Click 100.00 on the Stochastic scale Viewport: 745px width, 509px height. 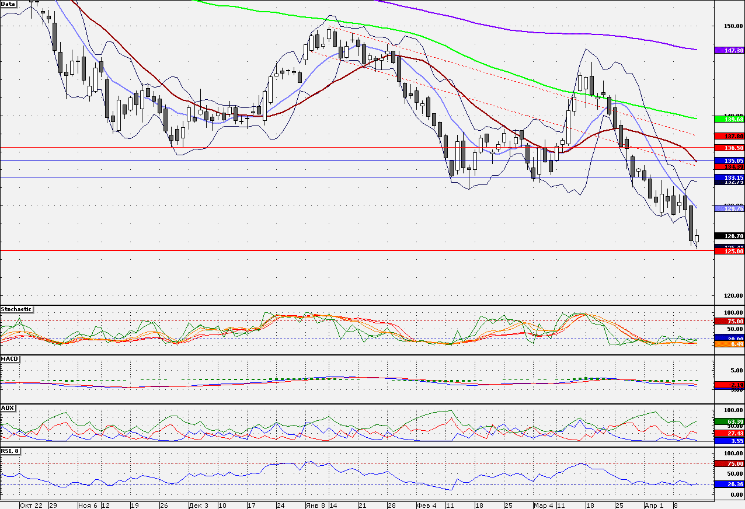733,313
